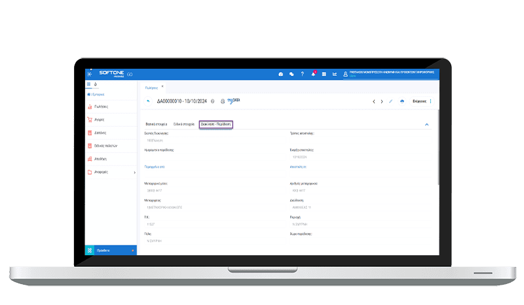Open the notifications bell in the top bar

coord(313,74)
